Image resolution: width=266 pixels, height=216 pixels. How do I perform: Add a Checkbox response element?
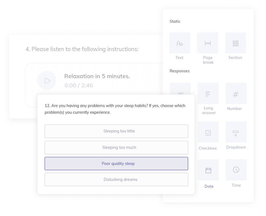click(x=208, y=132)
